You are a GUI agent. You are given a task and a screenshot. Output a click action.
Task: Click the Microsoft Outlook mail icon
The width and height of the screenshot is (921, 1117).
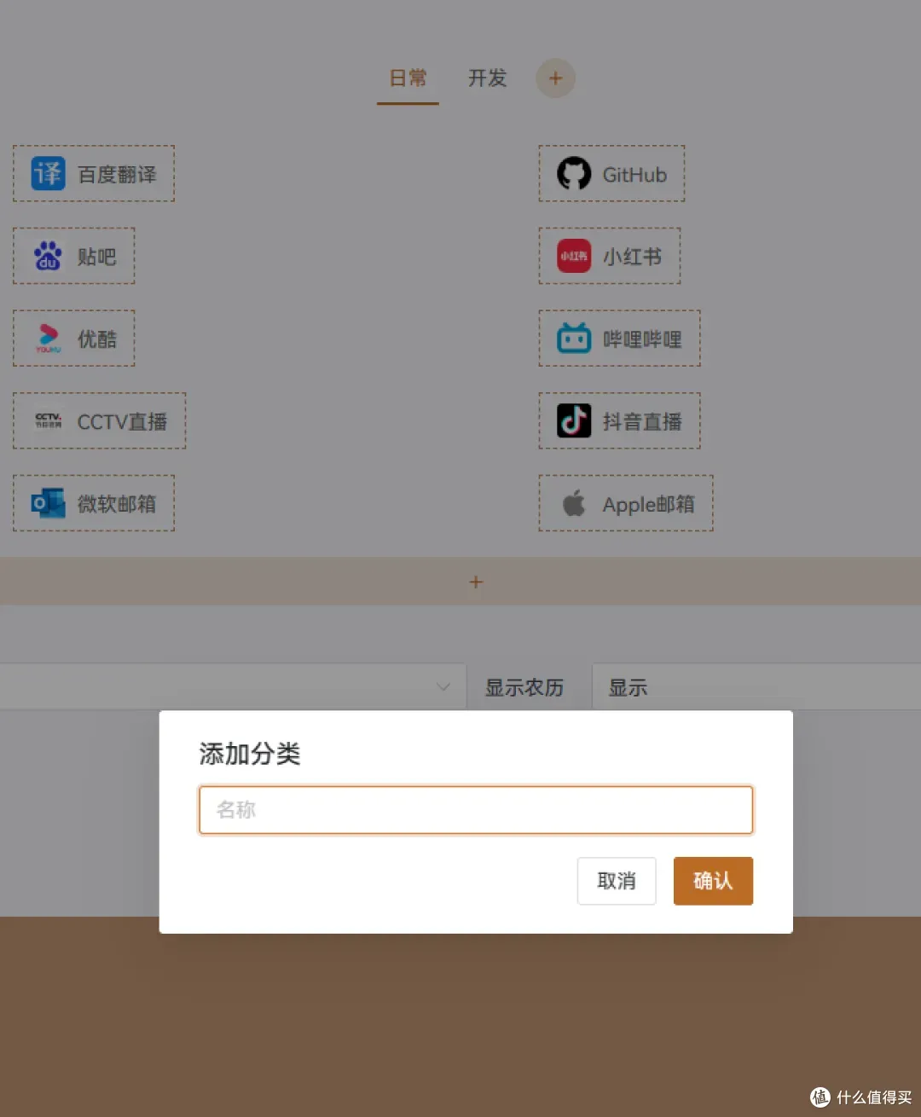point(48,504)
